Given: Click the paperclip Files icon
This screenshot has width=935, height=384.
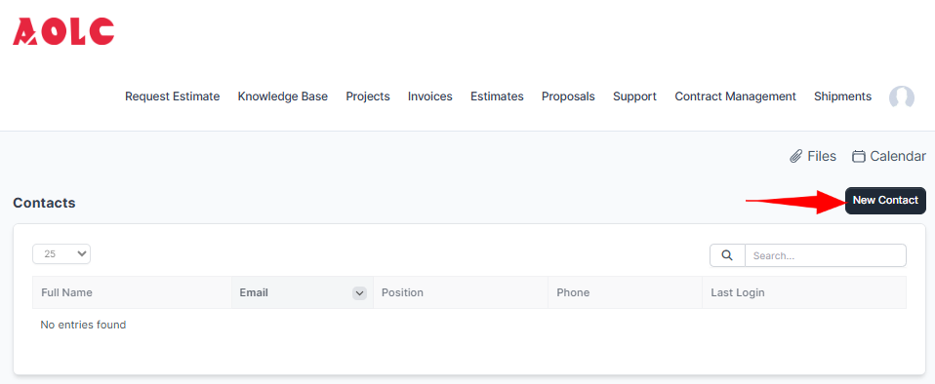Looking at the screenshot, I should 795,157.
